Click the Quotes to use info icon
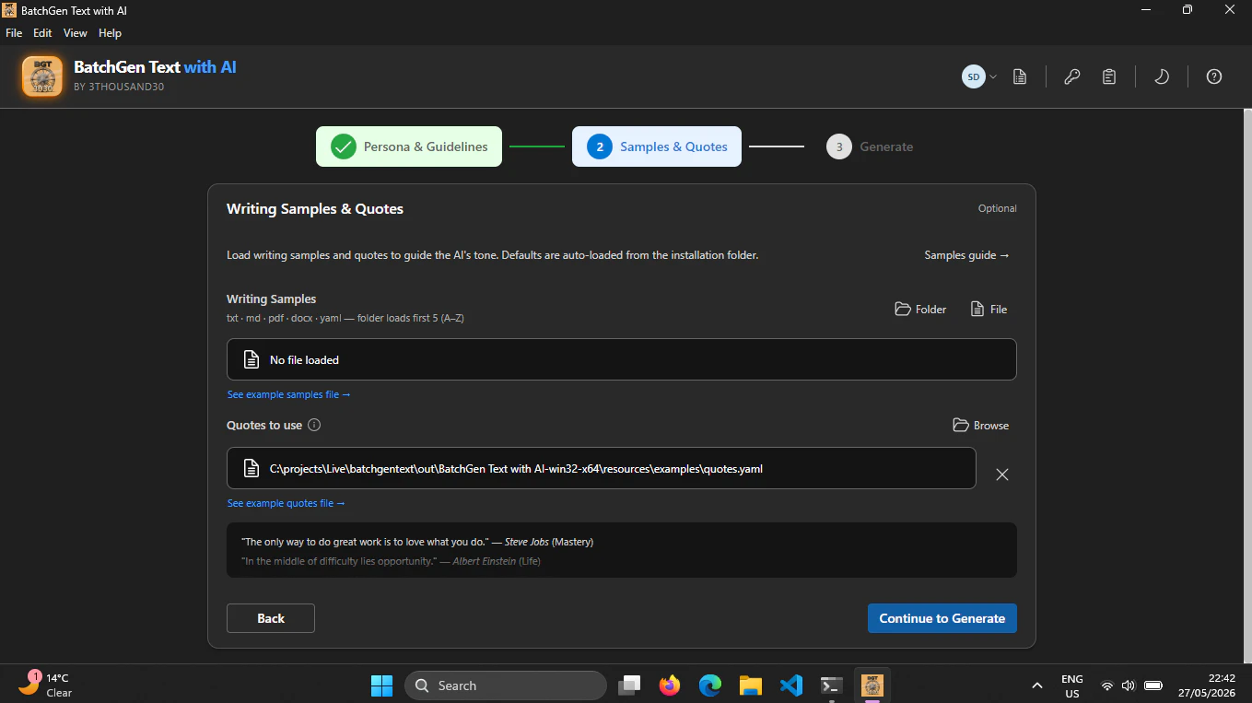The image size is (1252, 703). [314, 426]
